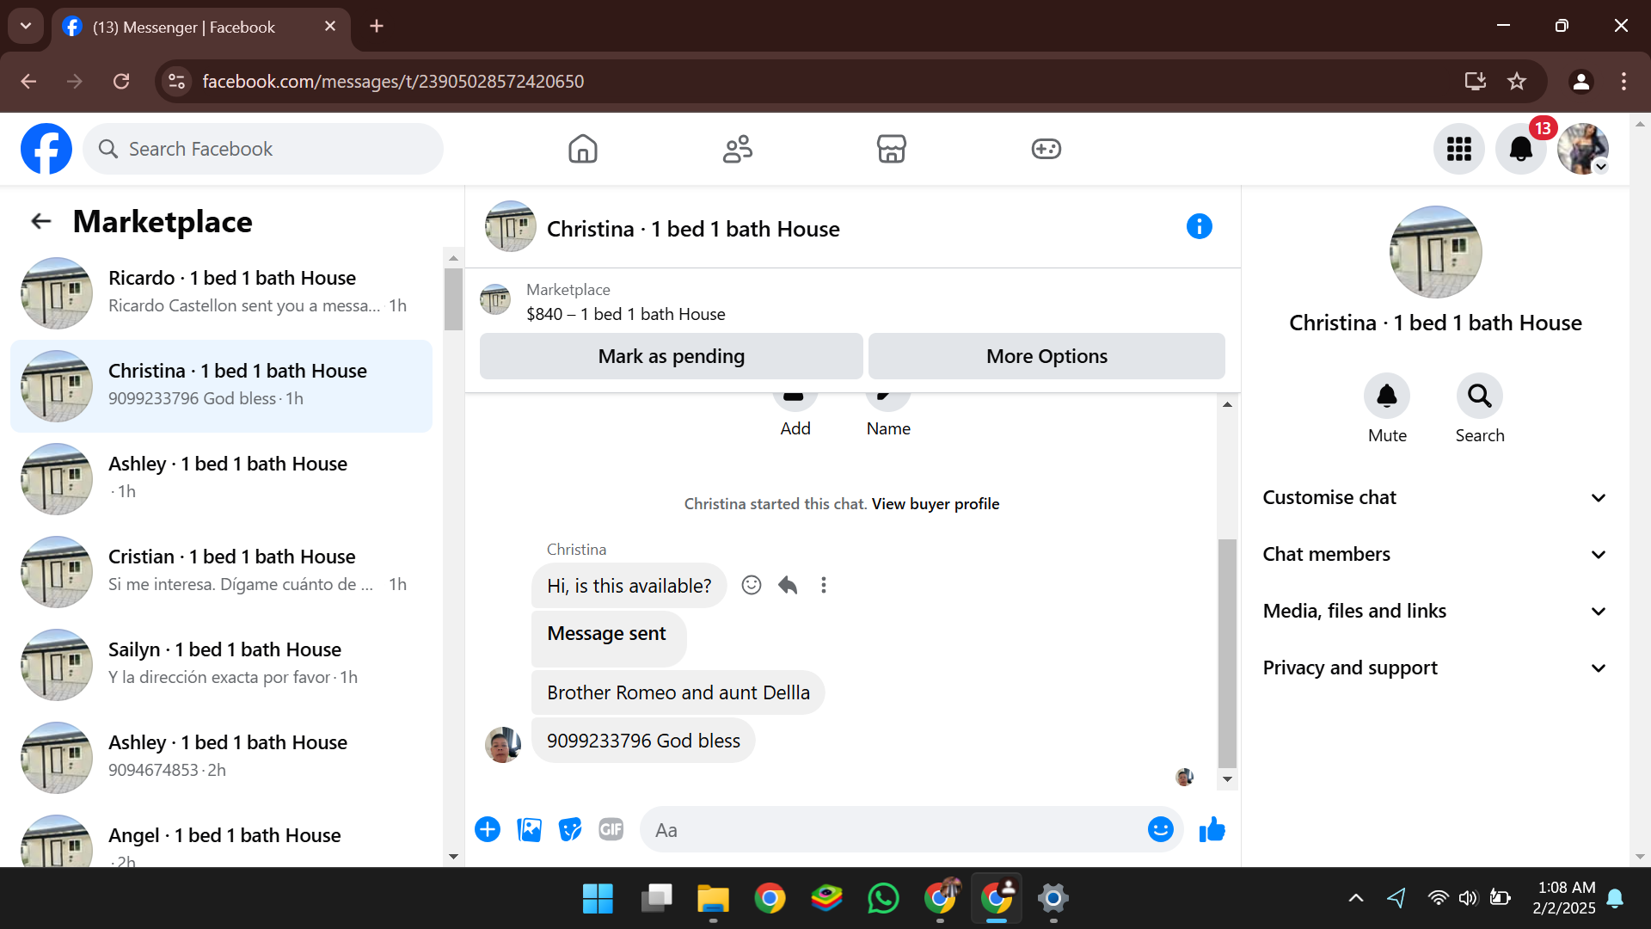
Task: Open the Marketplace icon in top navigation
Action: click(891, 149)
